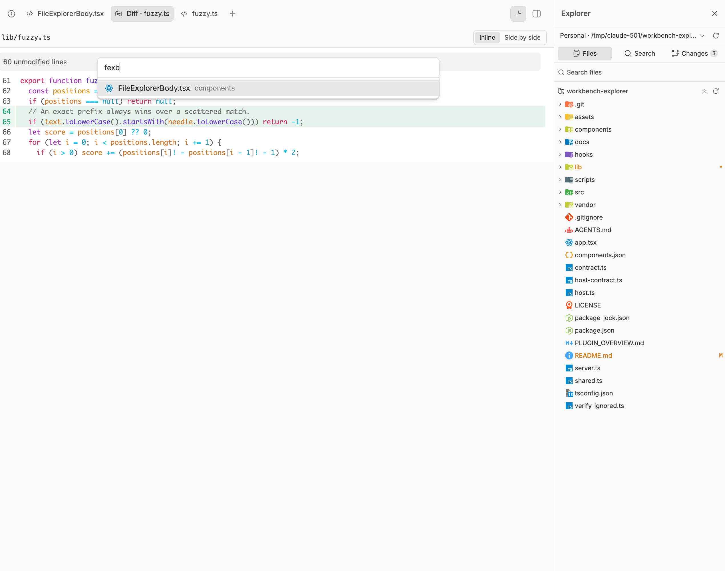Click the LICENSE certificate icon

[x=569, y=305]
